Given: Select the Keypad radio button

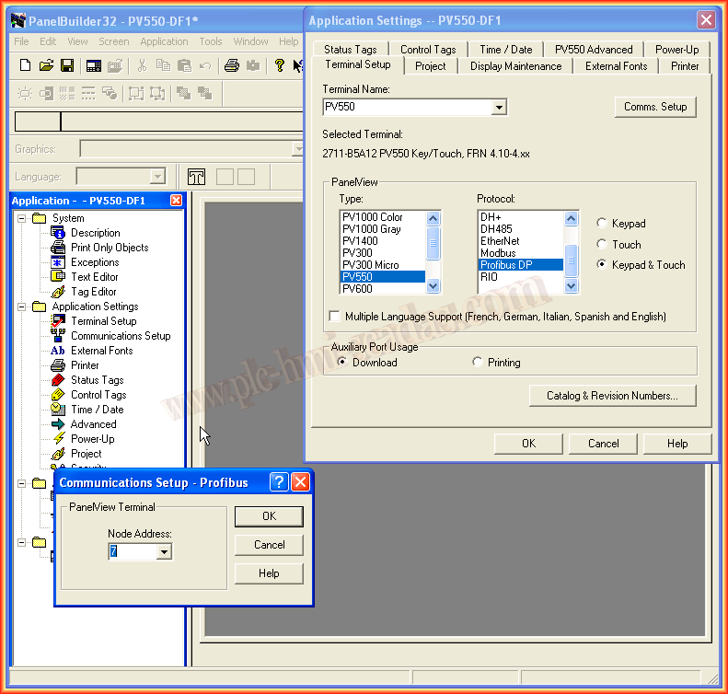Looking at the screenshot, I should click(602, 224).
